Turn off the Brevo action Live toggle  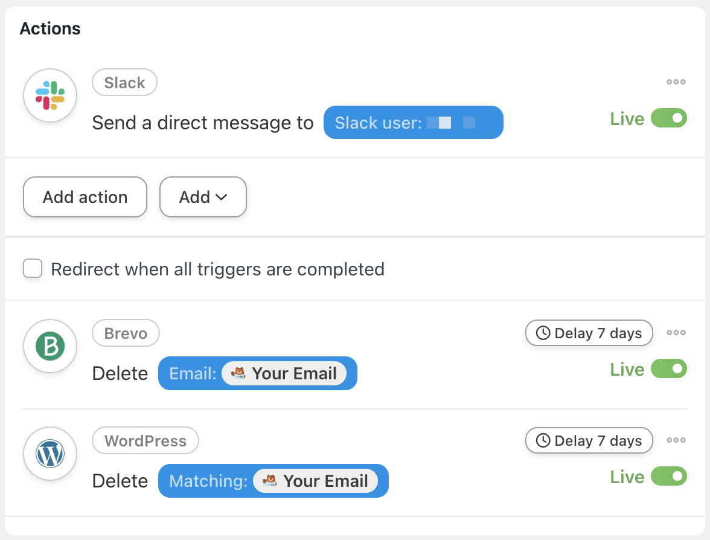669,368
